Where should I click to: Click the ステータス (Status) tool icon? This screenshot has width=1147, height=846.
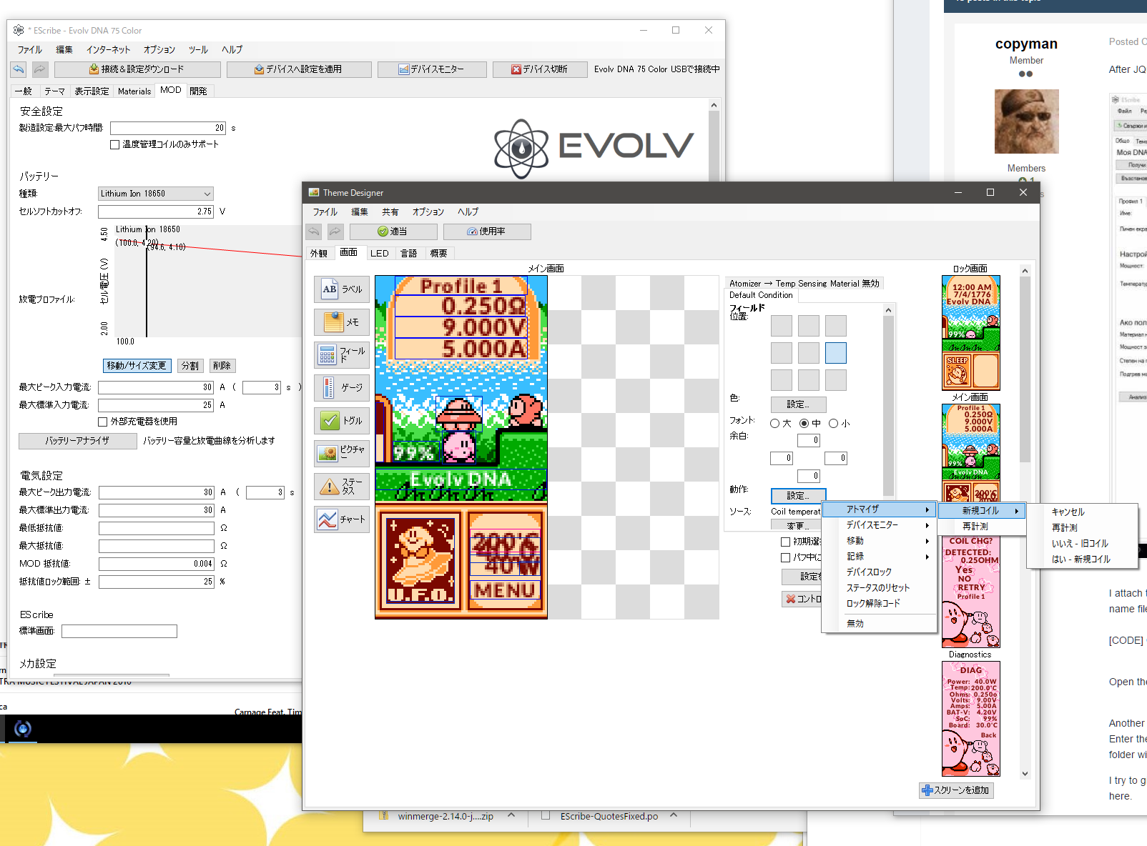pyautogui.click(x=341, y=487)
